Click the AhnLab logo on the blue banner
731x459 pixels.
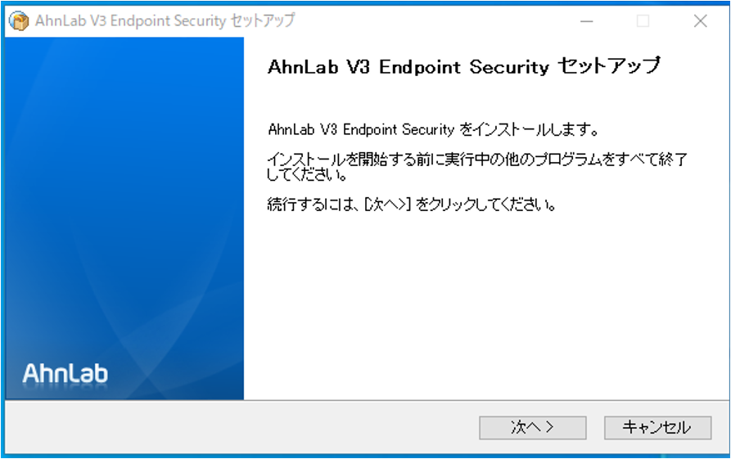pyautogui.click(x=65, y=374)
